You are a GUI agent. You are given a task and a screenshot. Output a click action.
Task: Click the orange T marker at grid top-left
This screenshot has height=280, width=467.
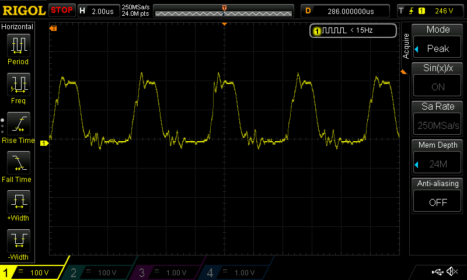(x=53, y=28)
